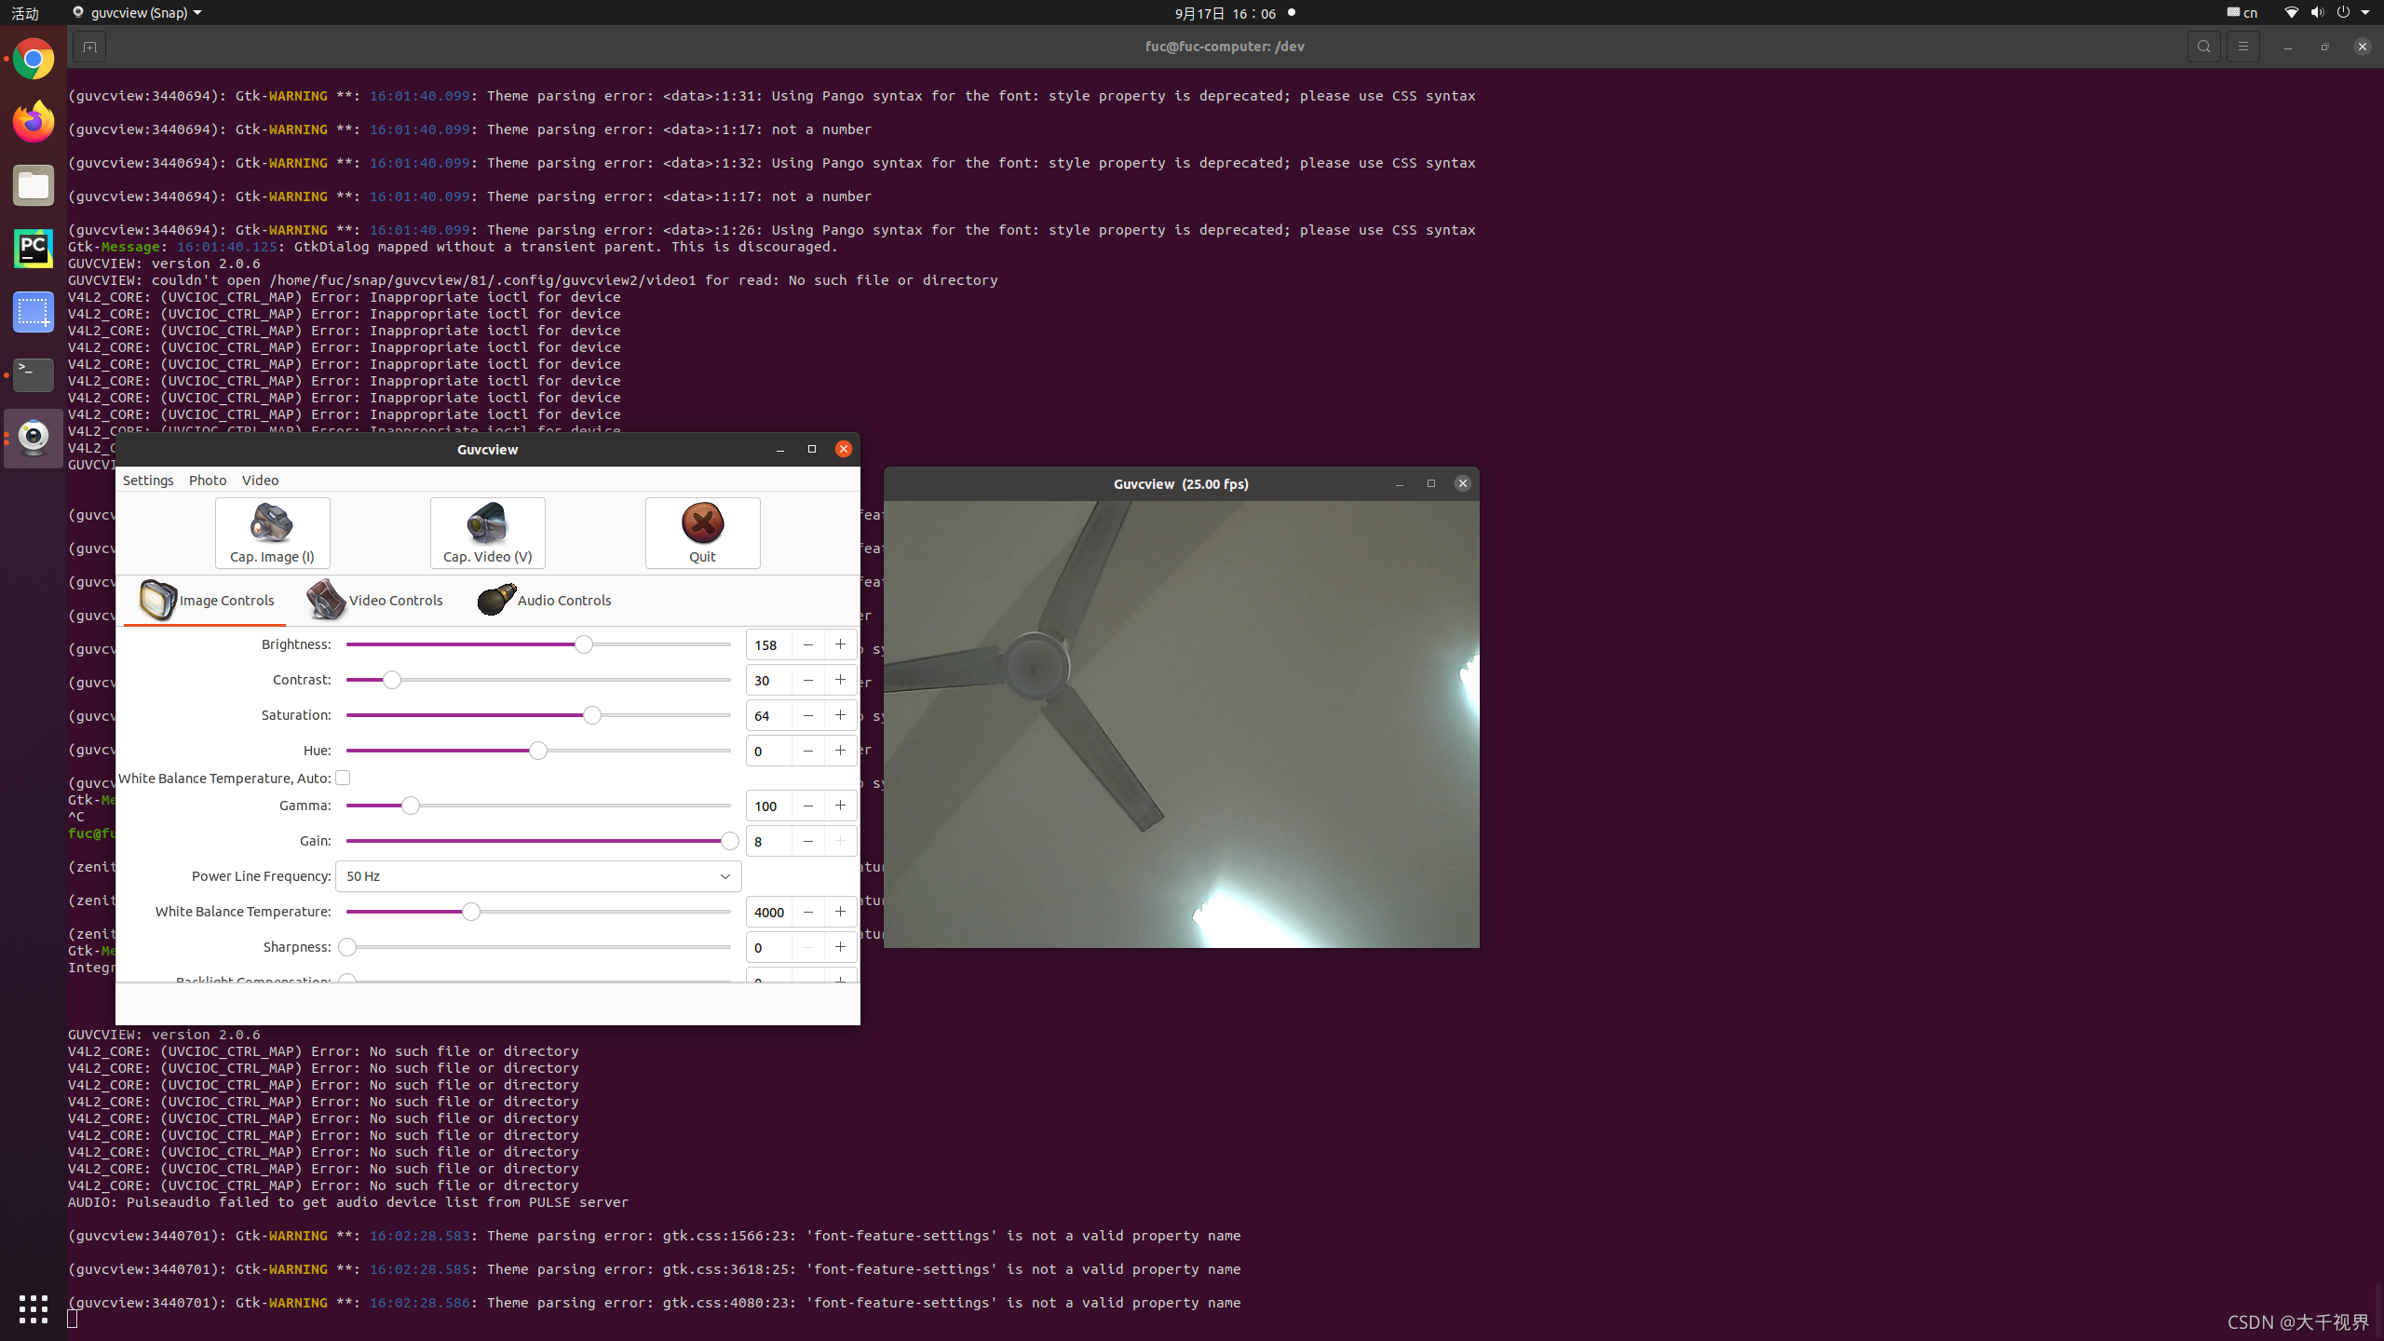Click the red Quit icon

(x=702, y=523)
